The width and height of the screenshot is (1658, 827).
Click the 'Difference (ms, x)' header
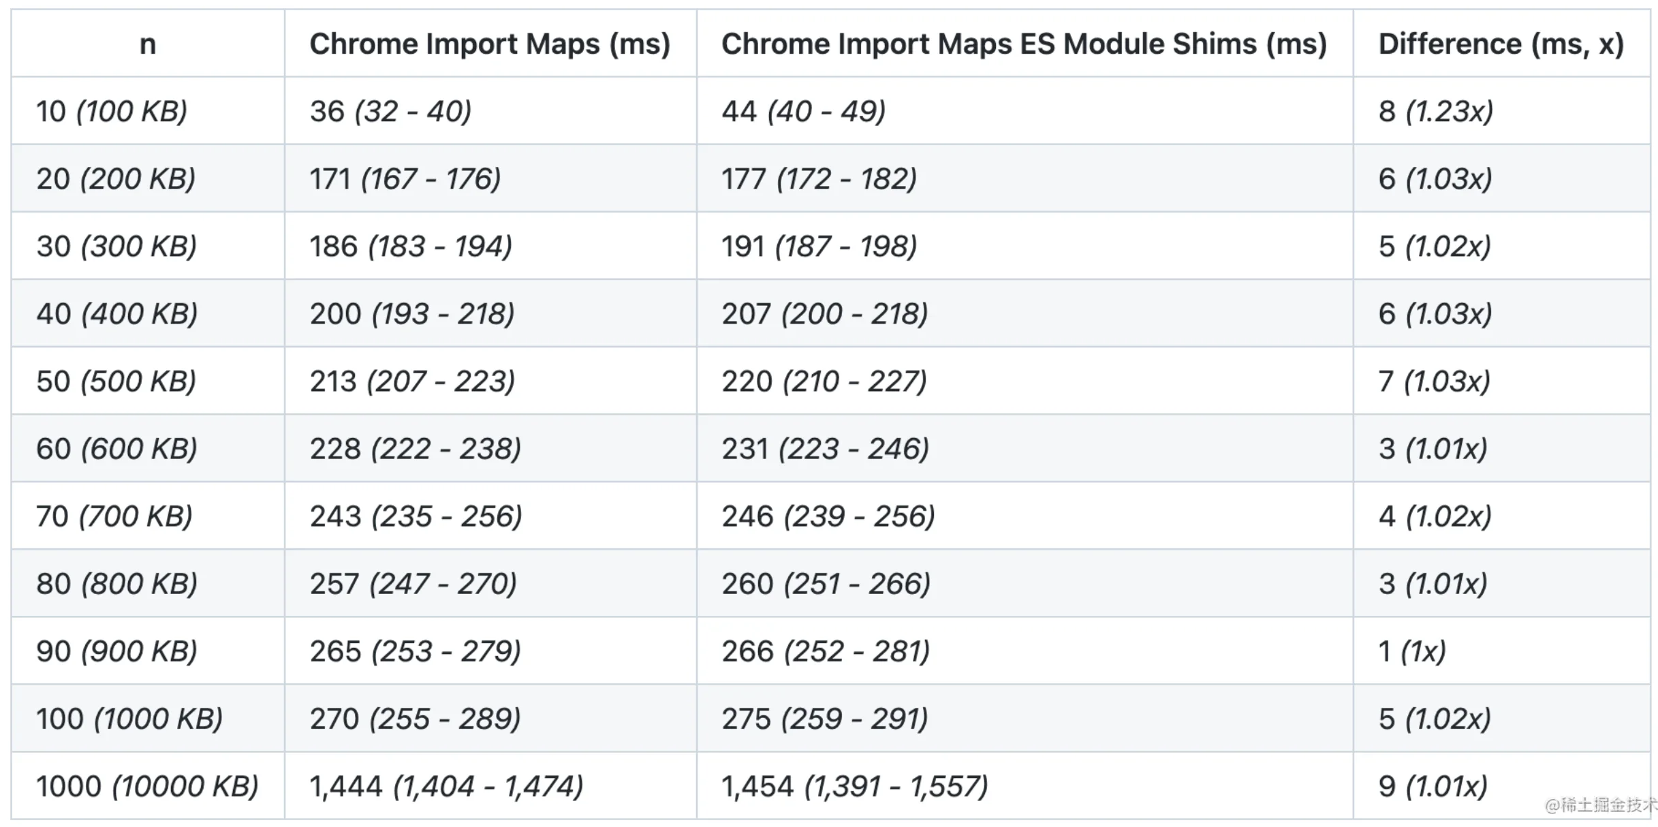[1501, 44]
